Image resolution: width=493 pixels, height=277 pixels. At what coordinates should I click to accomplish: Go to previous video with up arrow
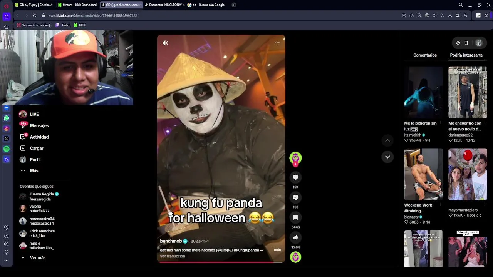(x=387, y=140)
